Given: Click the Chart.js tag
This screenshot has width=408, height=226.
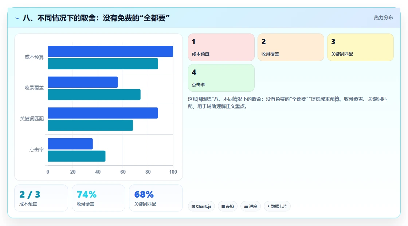Looking at the screenshot, I should coord(201,206).
